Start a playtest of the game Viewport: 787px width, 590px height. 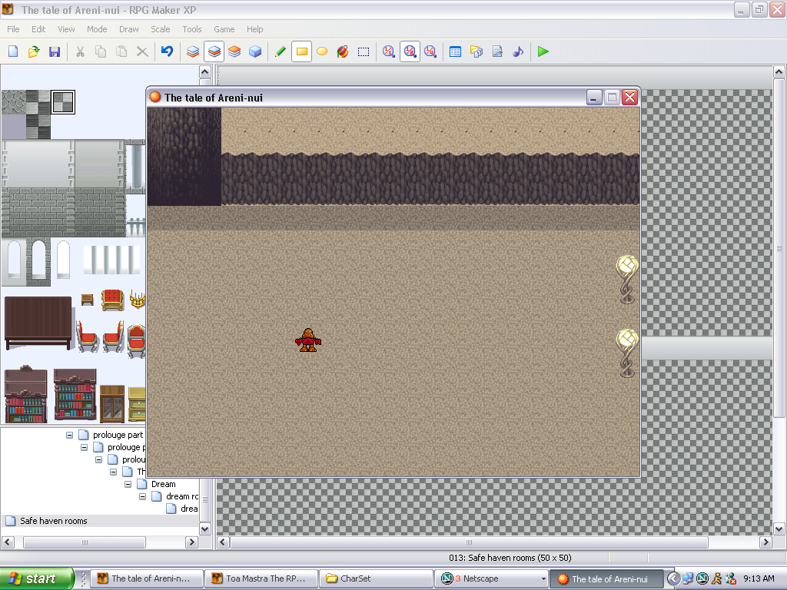click(542, 51)
